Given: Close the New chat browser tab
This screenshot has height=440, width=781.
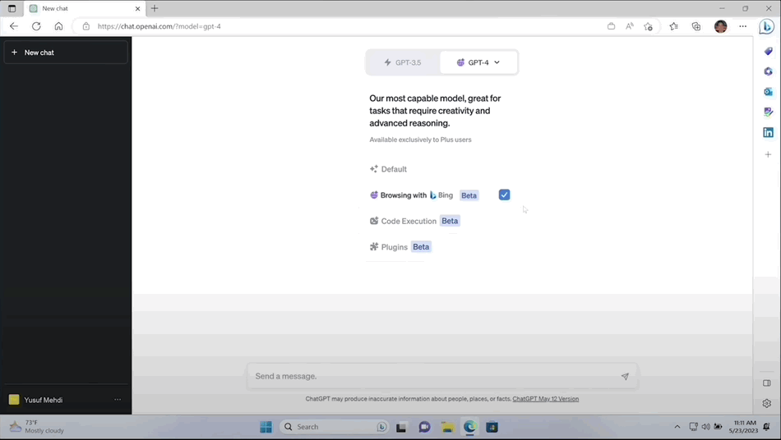Looking at the screenshot, I should 137,8.
